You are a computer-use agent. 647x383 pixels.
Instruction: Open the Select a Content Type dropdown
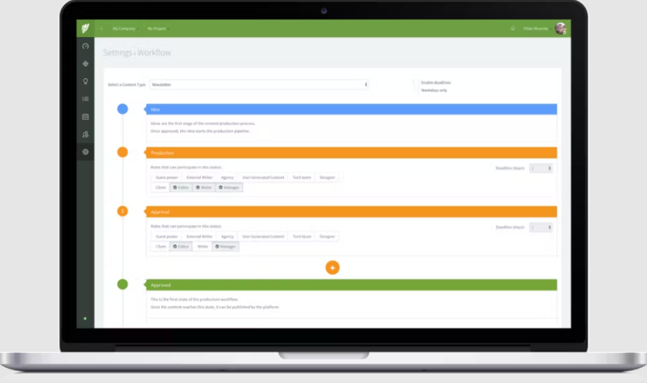tap(259, 84)
